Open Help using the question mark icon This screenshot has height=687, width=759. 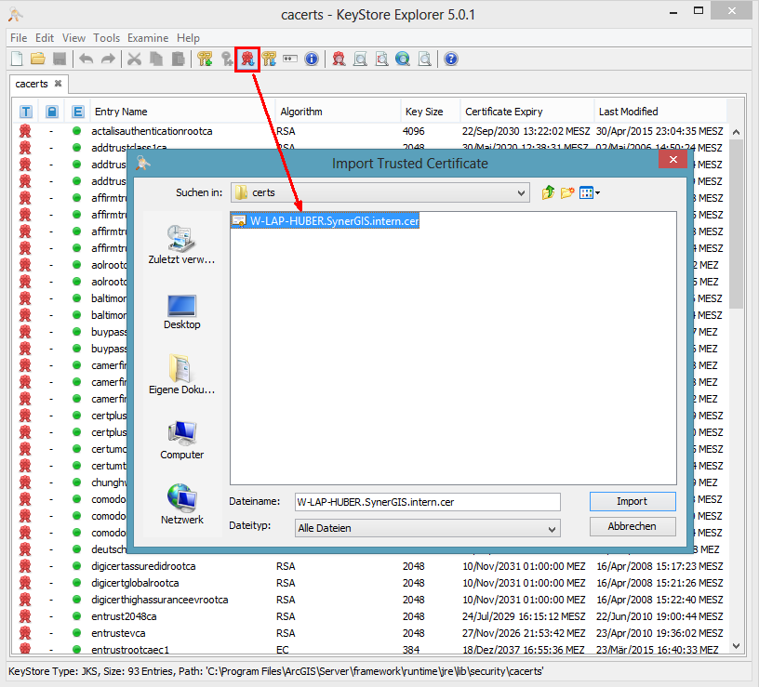[449, 59]
